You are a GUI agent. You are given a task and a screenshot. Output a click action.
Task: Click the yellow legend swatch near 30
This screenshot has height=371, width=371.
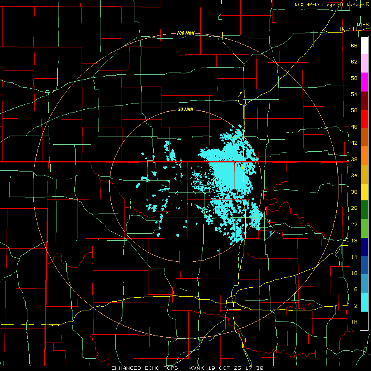click(x=364, y=192)
